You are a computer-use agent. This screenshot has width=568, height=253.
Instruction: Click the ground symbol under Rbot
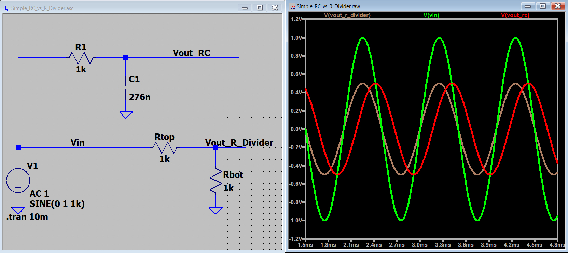click(216, 210)
